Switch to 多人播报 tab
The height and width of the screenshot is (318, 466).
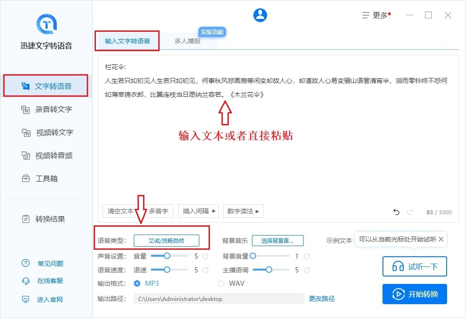(x=187, y=41)
